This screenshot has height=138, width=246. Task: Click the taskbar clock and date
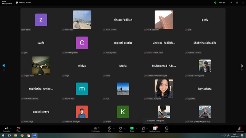[x=234, y=135]
